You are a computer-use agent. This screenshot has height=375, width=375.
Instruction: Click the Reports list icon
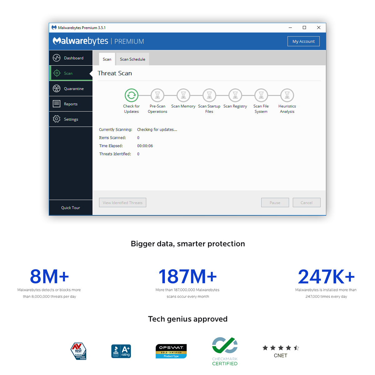coord(57,104)
